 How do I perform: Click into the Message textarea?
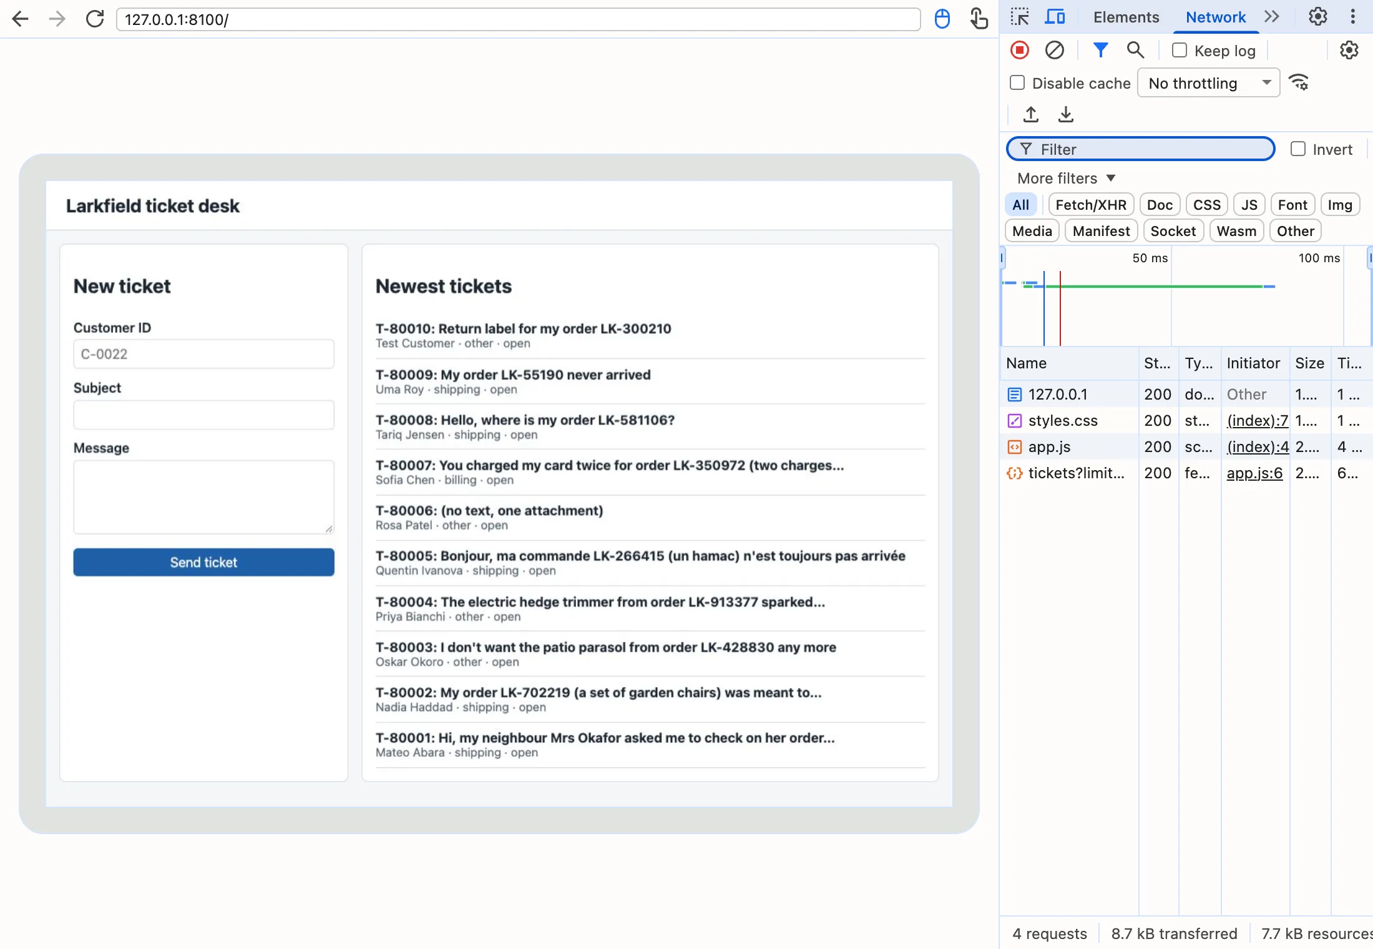coord(203,497)
